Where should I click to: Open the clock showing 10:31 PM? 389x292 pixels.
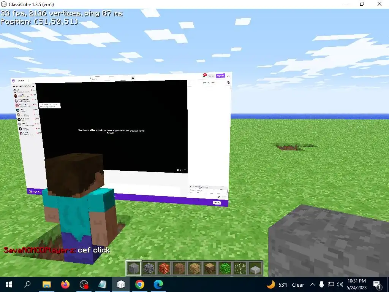click(357, 284)
